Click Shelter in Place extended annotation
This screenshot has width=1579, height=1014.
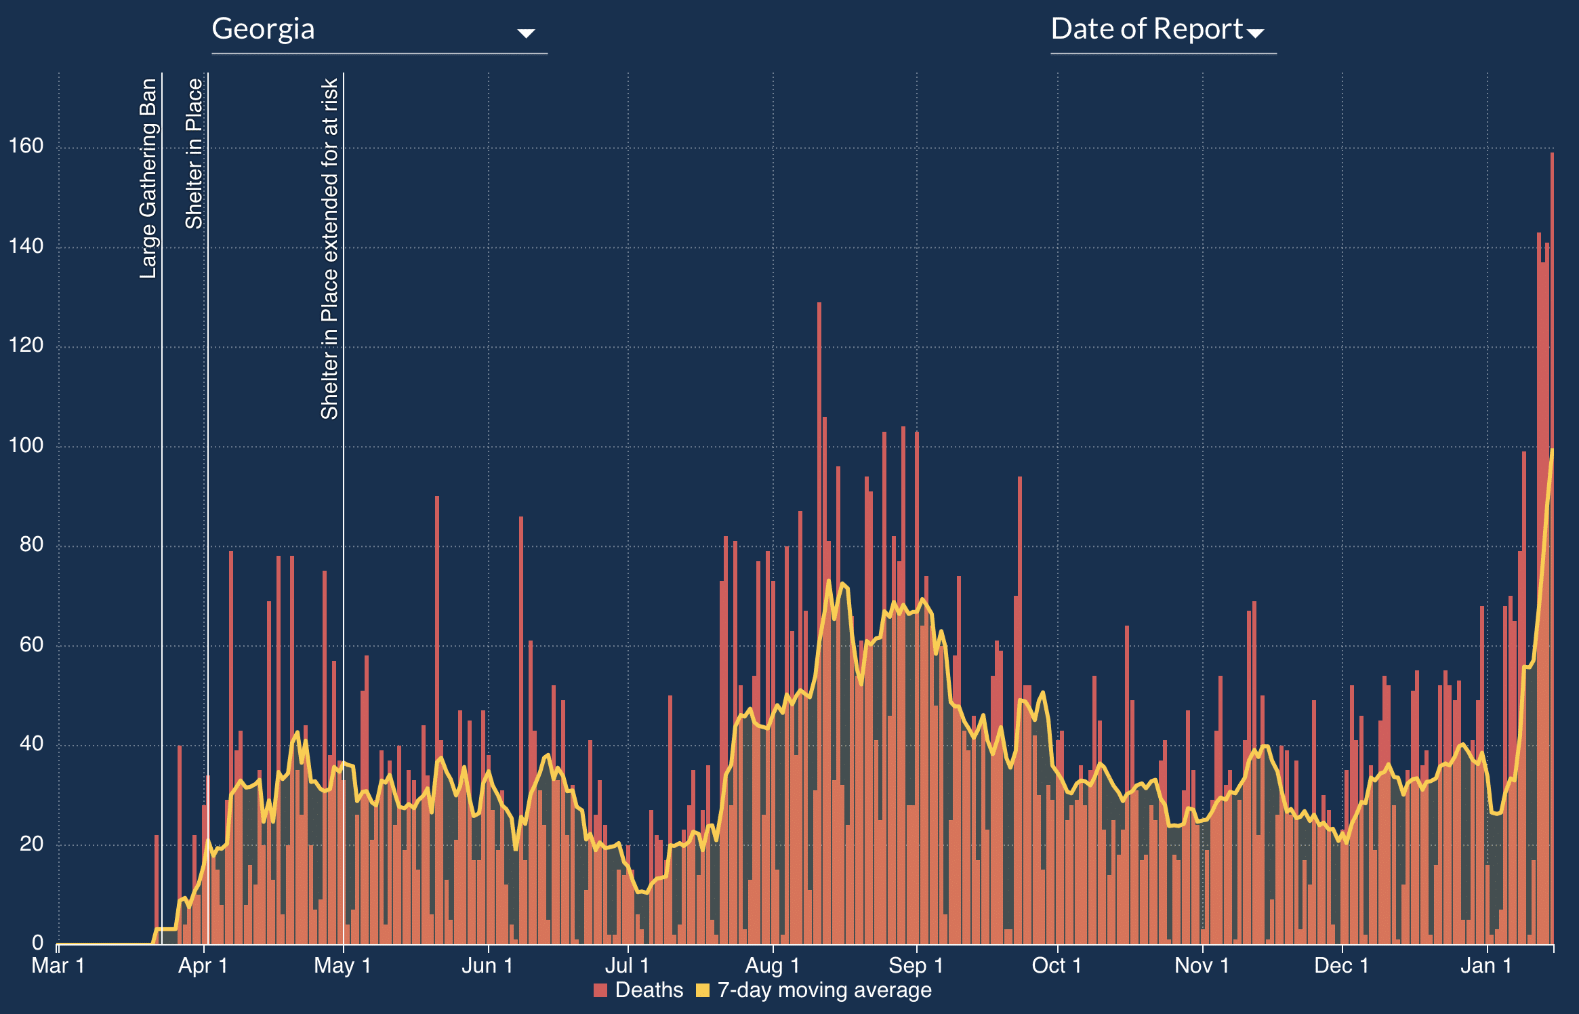tap(329, 249)
